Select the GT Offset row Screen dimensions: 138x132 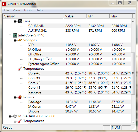coord(79,54)
